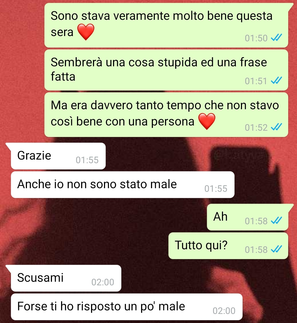Click the blue read checkmarks at 01:52
Screen dimensions: 297x323
[276, 127]
